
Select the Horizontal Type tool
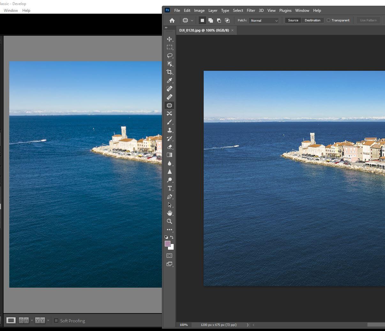coord(170,188)
